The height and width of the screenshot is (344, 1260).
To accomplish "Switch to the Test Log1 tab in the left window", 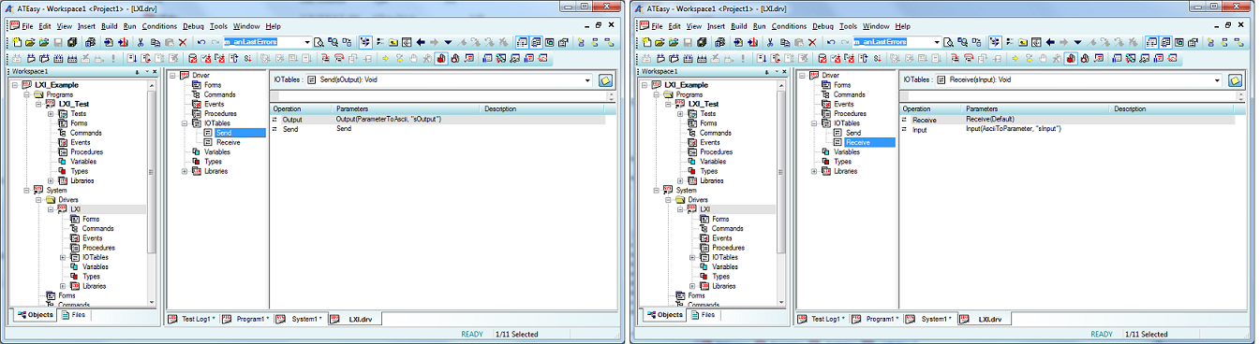I will click(192, 319).
